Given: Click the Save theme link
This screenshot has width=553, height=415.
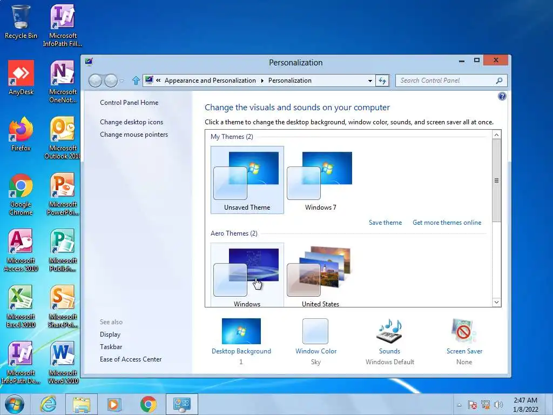Looking at the screenshot, I should 385,223.
